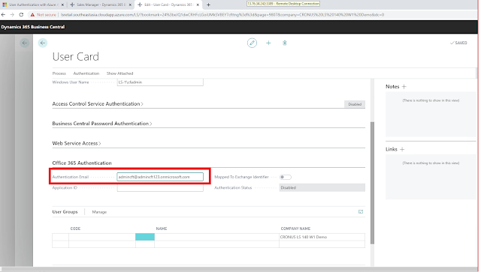Click browser back arrow

pyautogui.click(x=3, y=15)
